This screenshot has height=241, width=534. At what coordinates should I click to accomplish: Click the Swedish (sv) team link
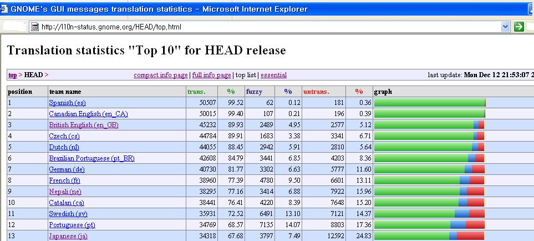(67, 214)
